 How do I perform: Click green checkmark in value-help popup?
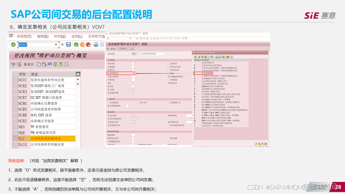(256, 144)
